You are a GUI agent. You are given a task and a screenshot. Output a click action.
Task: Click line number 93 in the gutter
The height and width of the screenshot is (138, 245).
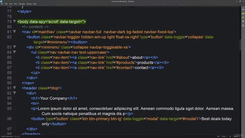(x=9, y=98)
